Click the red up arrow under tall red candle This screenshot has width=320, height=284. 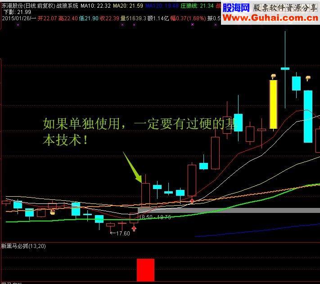(x=192, y=201)
